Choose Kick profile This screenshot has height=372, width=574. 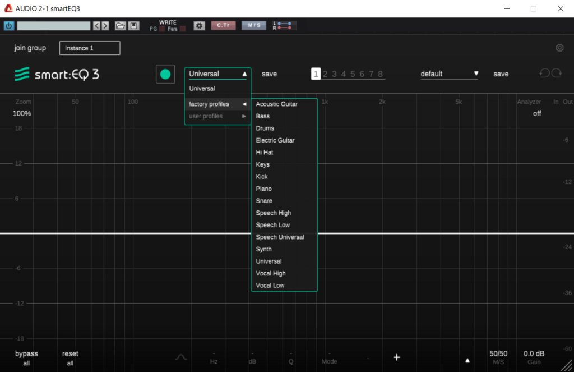[x=284, y=177]
